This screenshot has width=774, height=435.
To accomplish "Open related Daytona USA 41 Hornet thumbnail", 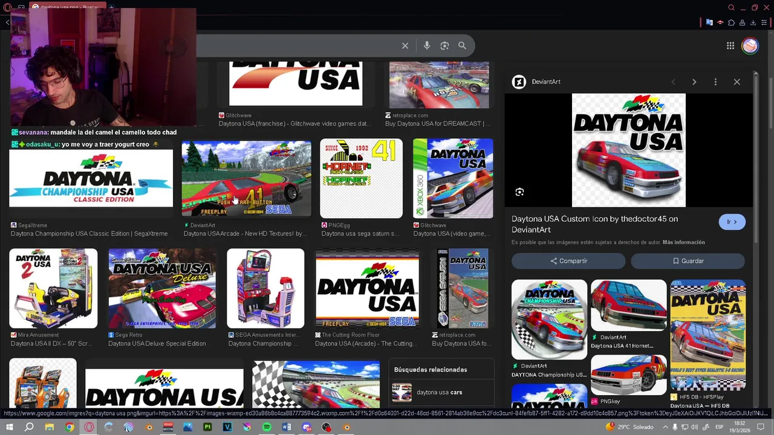I will [x=629, y=305].
